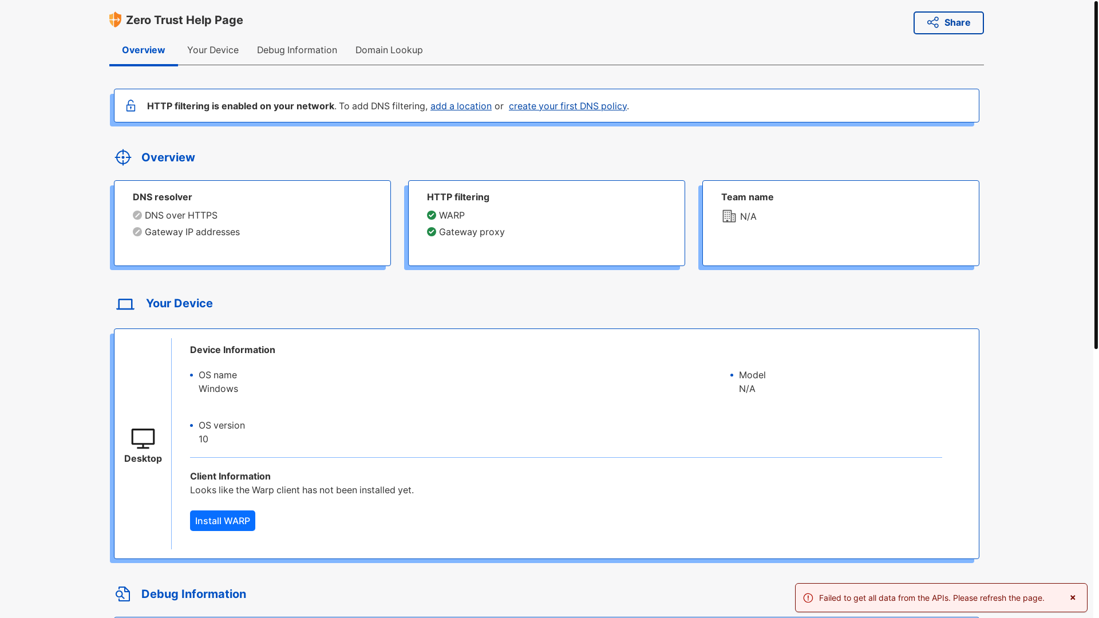
Task: Click the 'Gateway IP addresses' text
Action: click(x=192, y=232)
